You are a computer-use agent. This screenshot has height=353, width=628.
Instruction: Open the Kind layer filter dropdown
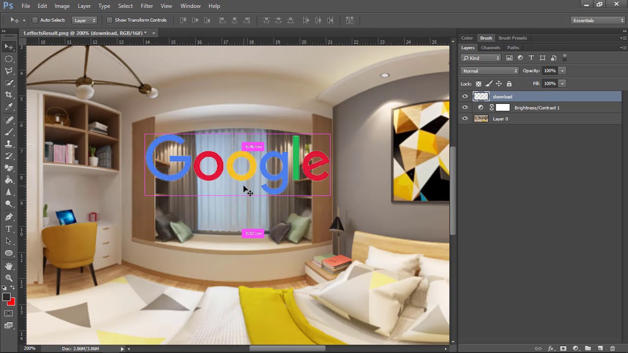(481, 58)
